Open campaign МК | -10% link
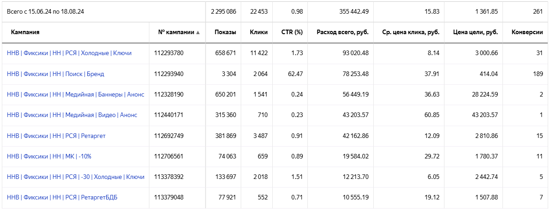Screen dimensions: 550x209 coord(49,156)
